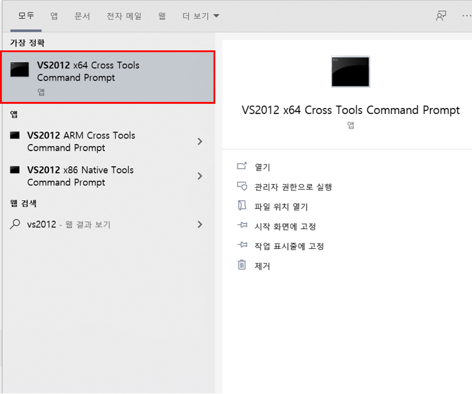Choose 파일 위치 열기
This screenshot has height=394, width=472.
pyautogui.click(x=281, y=206)
